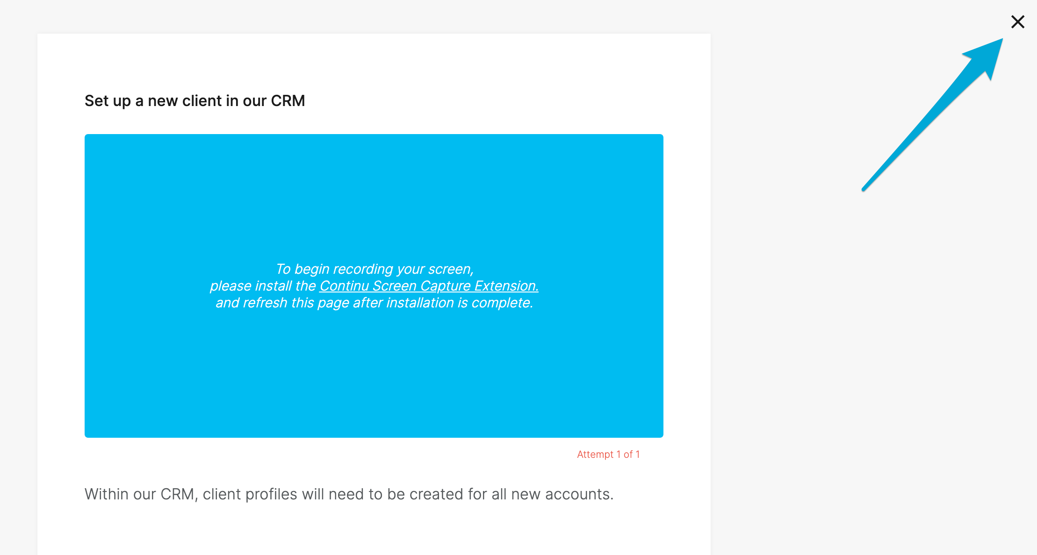Click the "Within our CRM, client profiles" paragraph

click(x=349, y=494)
